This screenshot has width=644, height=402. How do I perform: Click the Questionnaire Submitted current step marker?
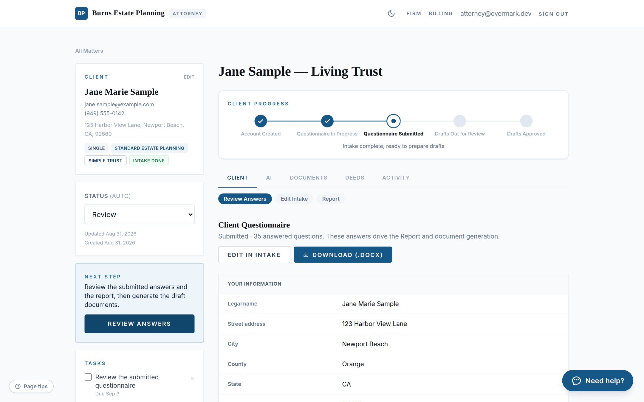[x=393, y=121]
